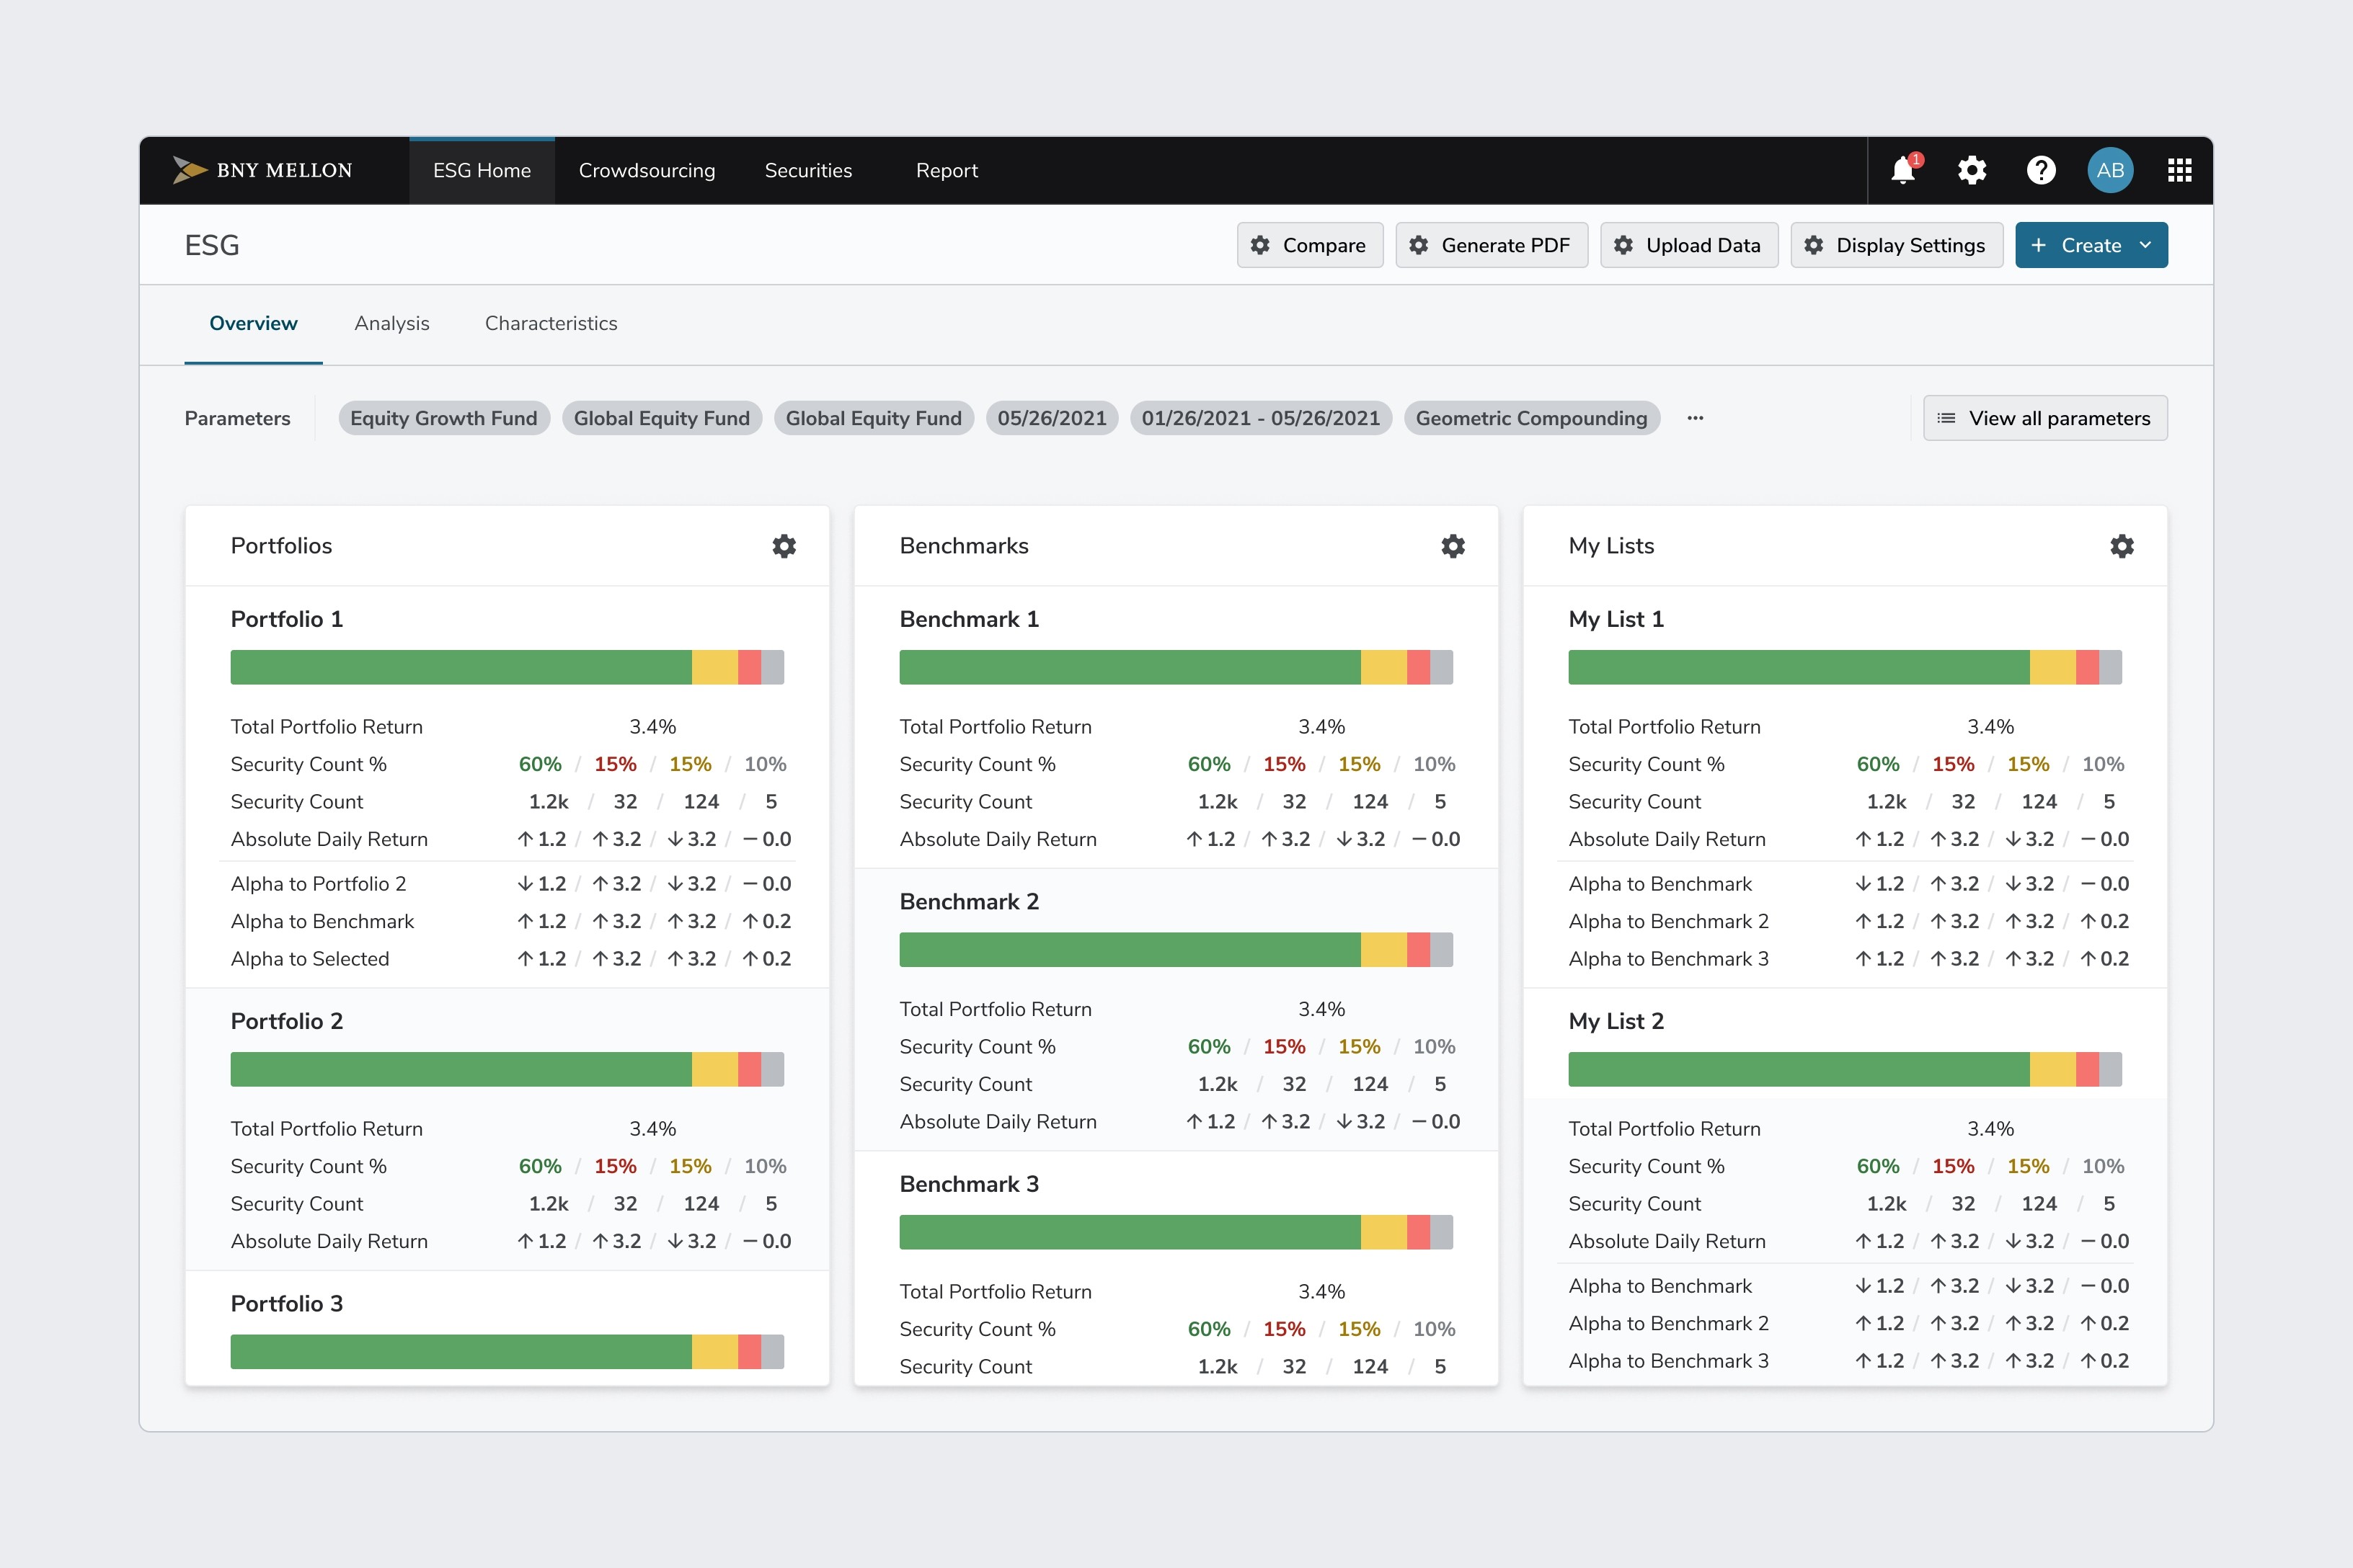2353x1568 pixels.
Task: Switch to the Characteristics tab
Action: pos(551,323)
